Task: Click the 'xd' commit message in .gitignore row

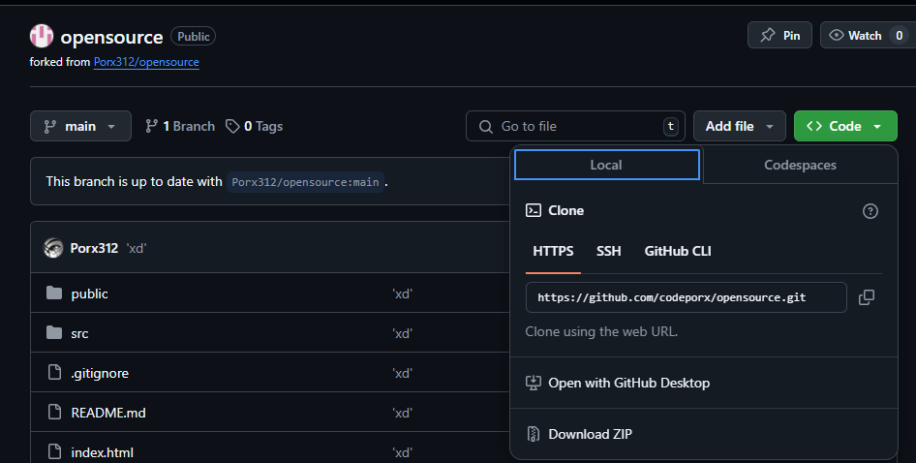Action: (x=402, y=373)
